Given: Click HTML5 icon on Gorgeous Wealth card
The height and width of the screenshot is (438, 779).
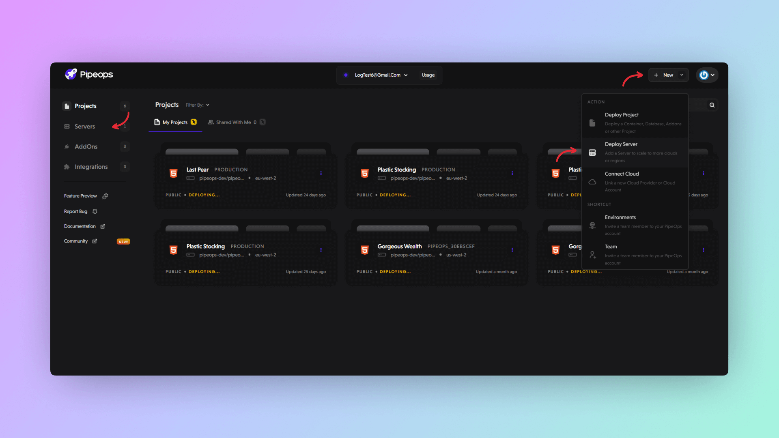Looking at the screenshot, I should point(365,250).
